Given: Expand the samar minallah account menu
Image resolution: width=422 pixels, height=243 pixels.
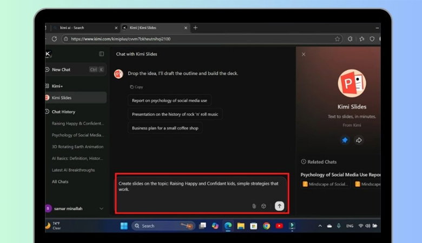Looking at the screenshot, I should [x=101, y=208].
